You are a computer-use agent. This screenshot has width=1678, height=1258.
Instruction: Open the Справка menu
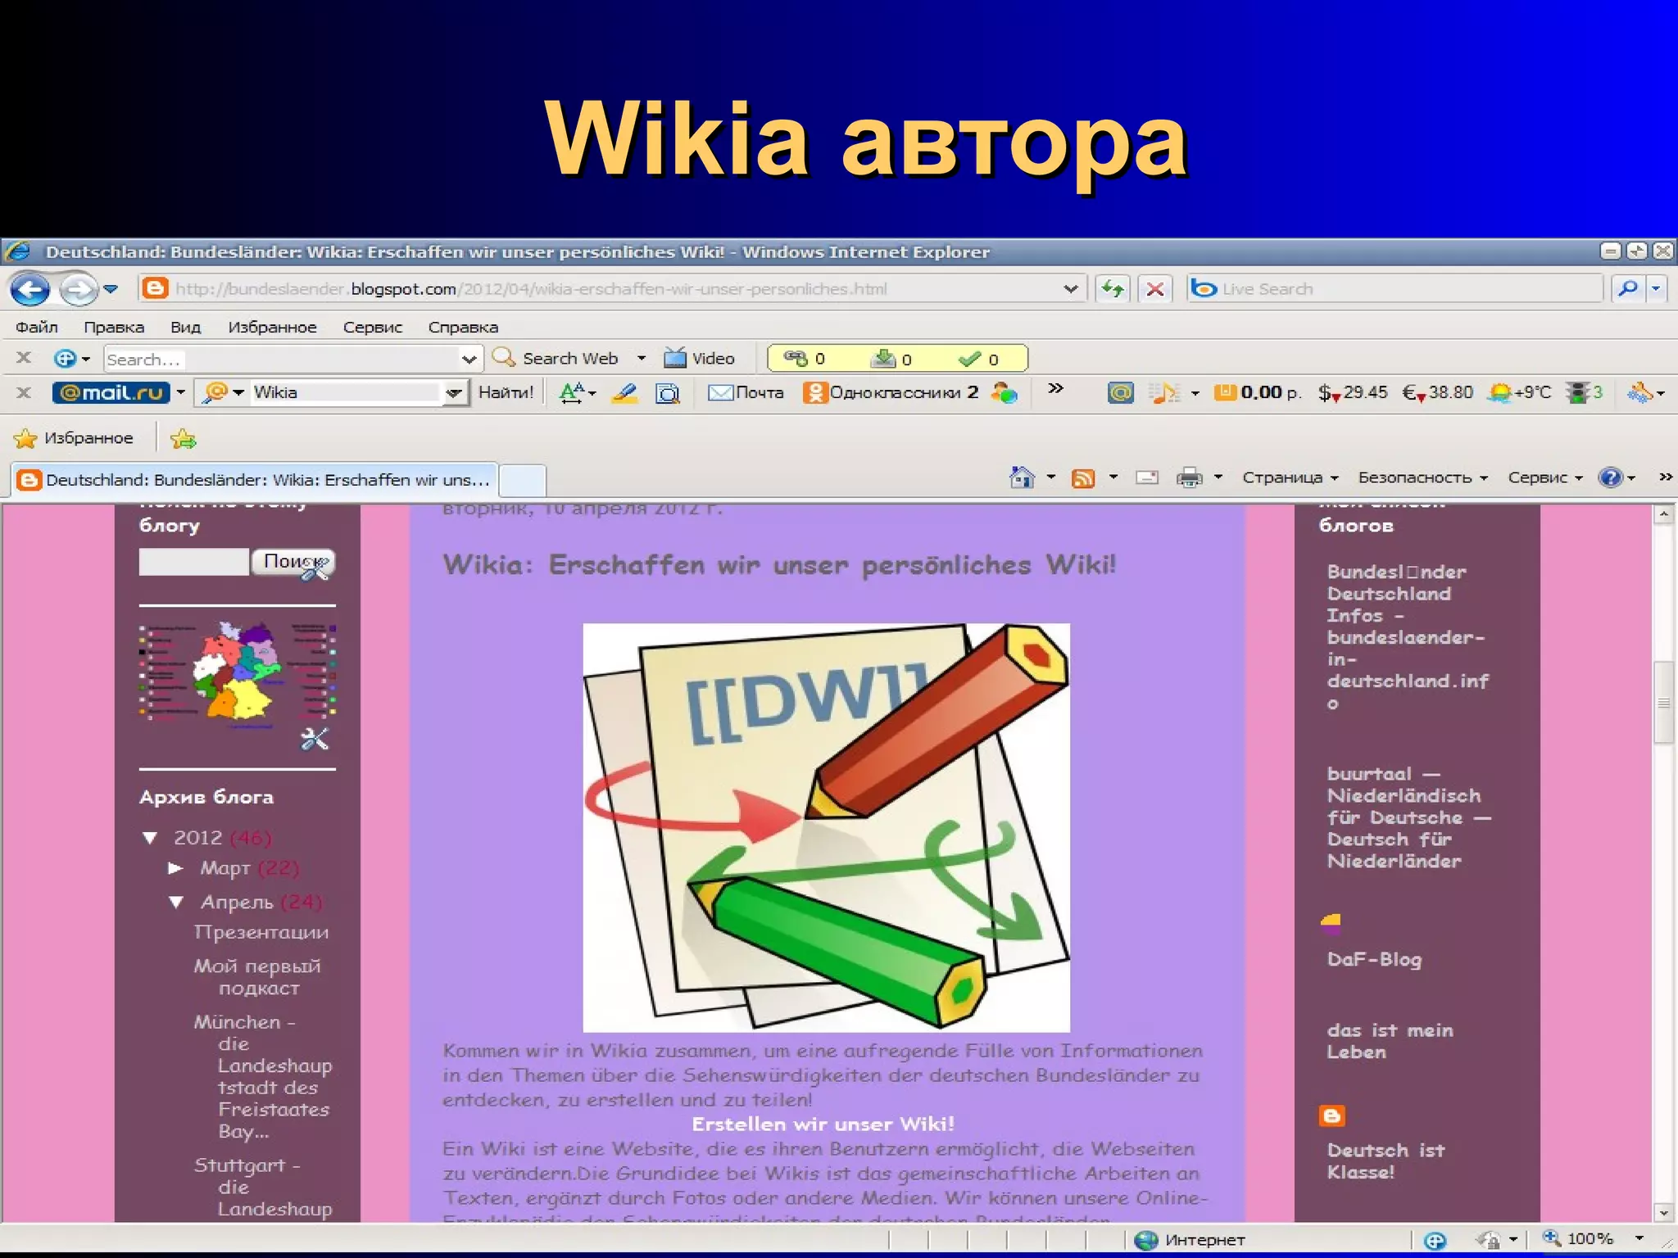point(463,327)
